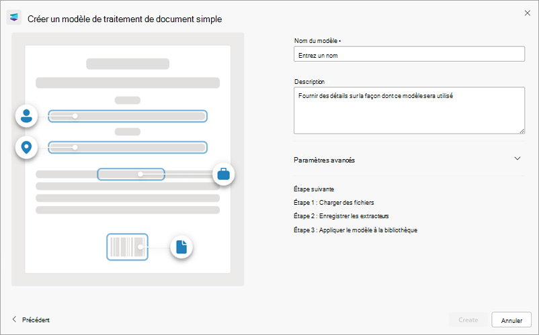
Task: Click the 'Étape 2 : Enregistrer les extracteurs' text
Action: click(341, 216)
